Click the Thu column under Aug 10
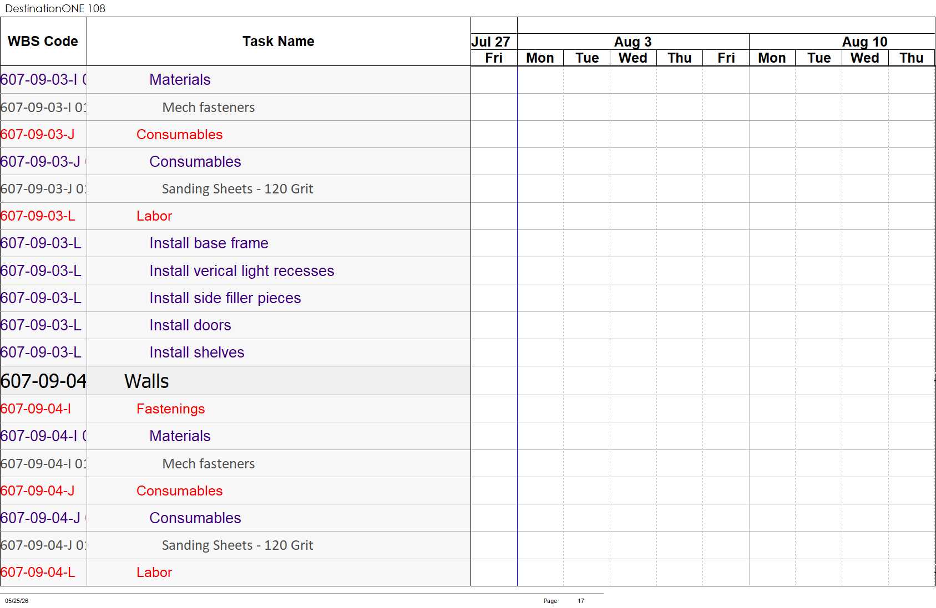 coord(912,58)
